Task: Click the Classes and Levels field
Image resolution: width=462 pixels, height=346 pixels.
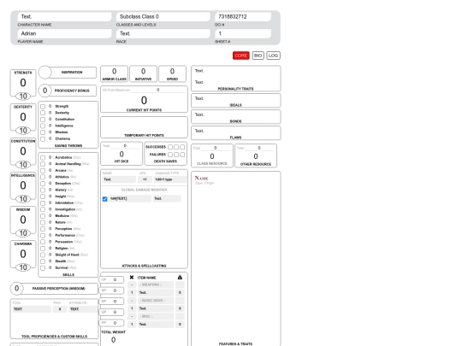Action: tap(163, 17)
